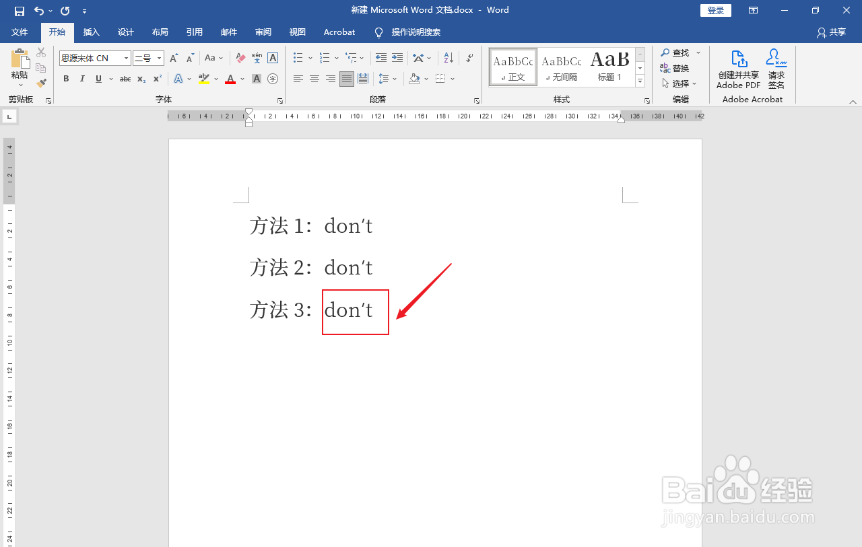862x547 pixels.
Task: Open ribbon display options icon
Action: 754,11
